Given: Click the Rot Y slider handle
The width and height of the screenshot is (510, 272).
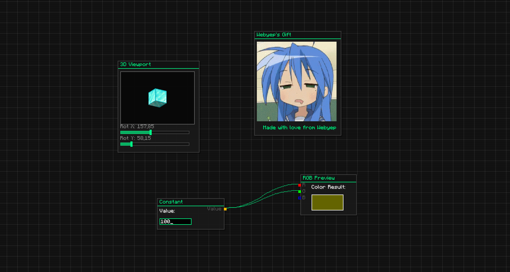Looking at the screenshot, I should point(131,144).
